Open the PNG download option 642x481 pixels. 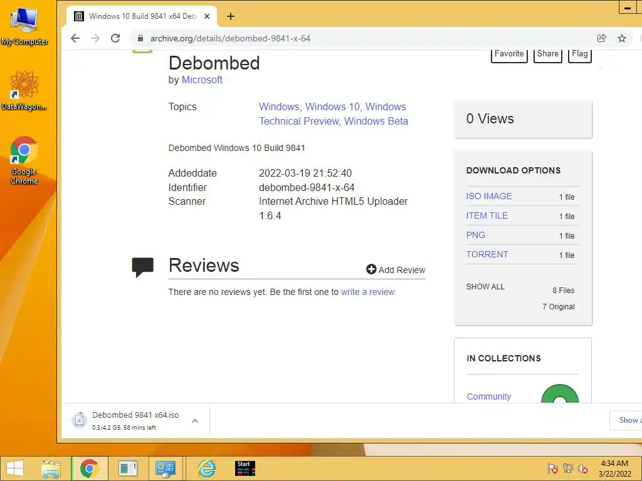tap(475, 235)
